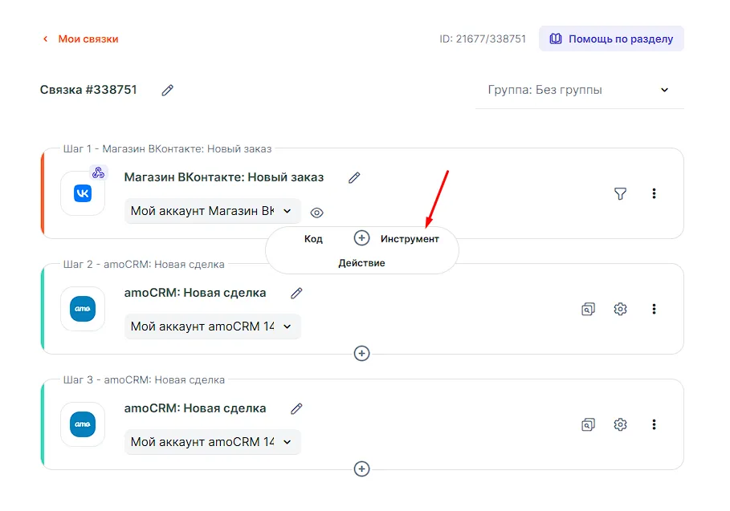The height and width of the screenshot is (511, 730).
Task: Click Помощь по разделу button
Action: [x=611, y=39]
